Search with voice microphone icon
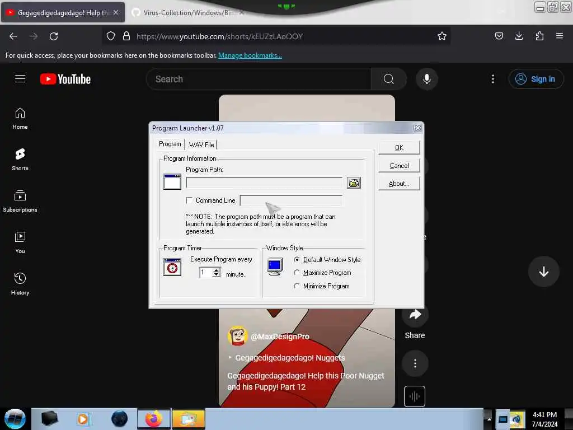The image size is (573, 430). tap(426, 79)
